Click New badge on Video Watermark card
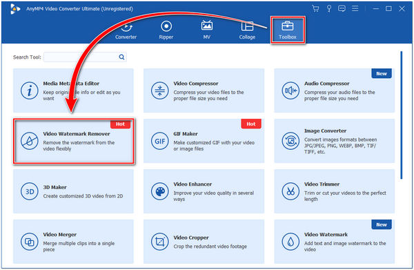The image size is (414, 270). coord(382,225)
